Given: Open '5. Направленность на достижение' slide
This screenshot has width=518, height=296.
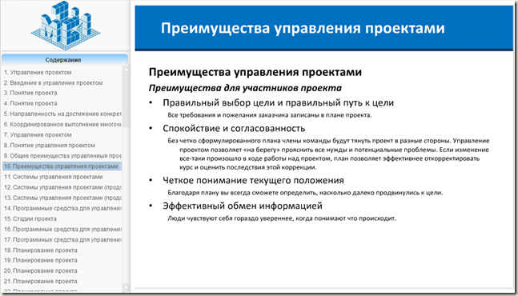Looking at the screenshot, I should [x=62, y=114].
